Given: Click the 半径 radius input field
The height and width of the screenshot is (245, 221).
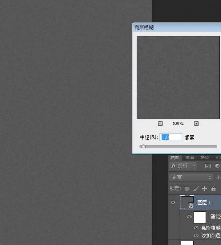Looking at the screenshot, I should tap(171, 137).
